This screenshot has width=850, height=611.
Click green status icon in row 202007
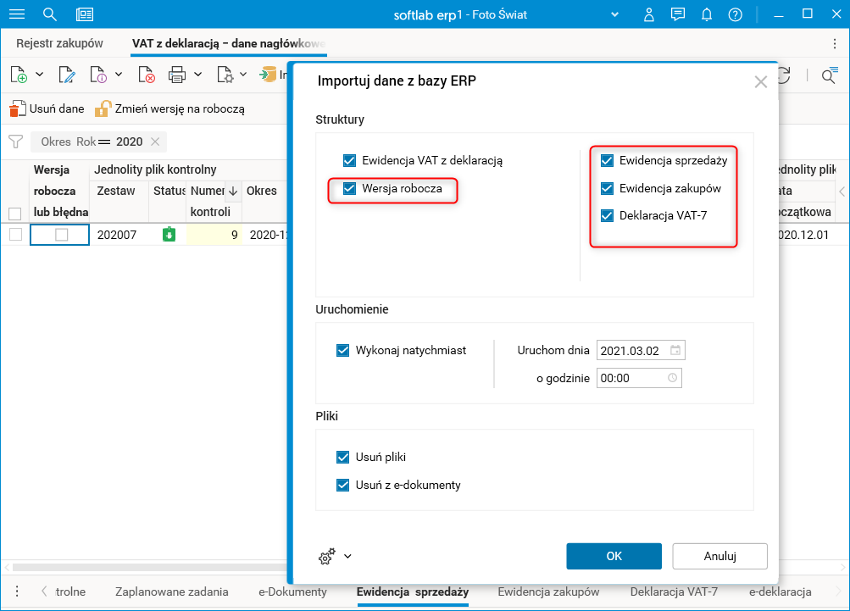tap(169, 235)
